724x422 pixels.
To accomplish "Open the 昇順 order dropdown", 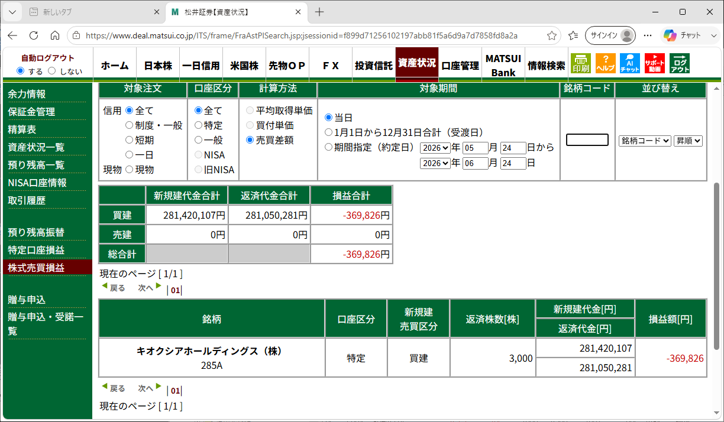I will click(x=688, y=141).
